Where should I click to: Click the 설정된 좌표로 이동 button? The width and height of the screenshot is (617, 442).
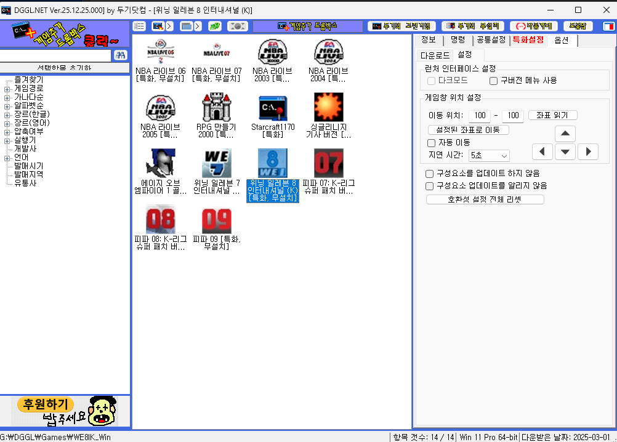(468, 130)
